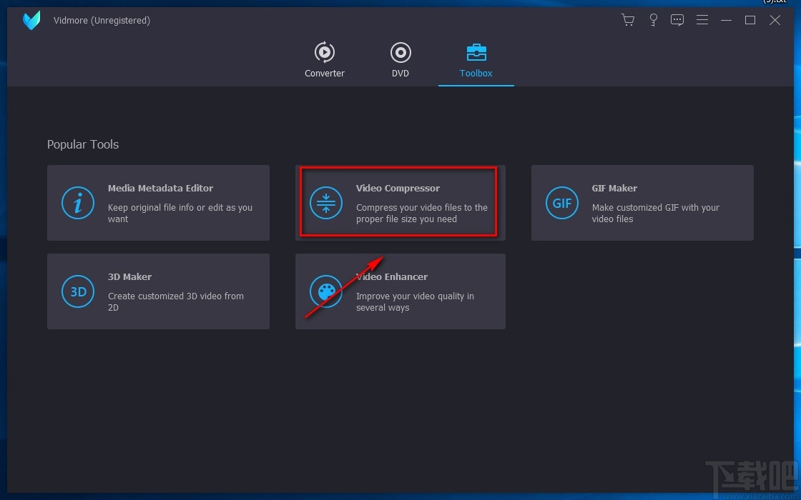The image size is (801, 500).
Task: Click the Media Metadata Editor info icon
Action: (x=78, y=203)
